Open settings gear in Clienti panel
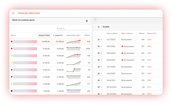This screenshot has height=104, width=172. click(x=87, y=21)
